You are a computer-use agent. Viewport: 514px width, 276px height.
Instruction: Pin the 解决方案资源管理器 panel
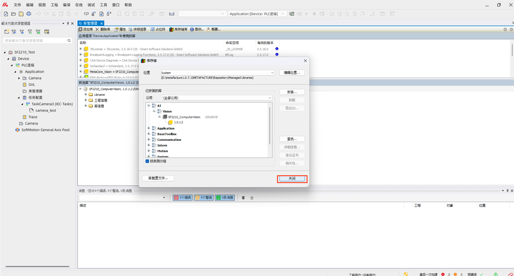[68, 23]
